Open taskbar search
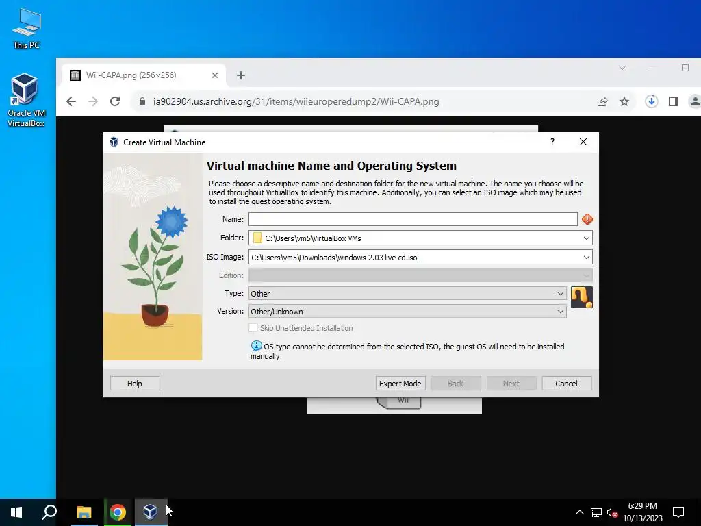 tap(49, 512)
